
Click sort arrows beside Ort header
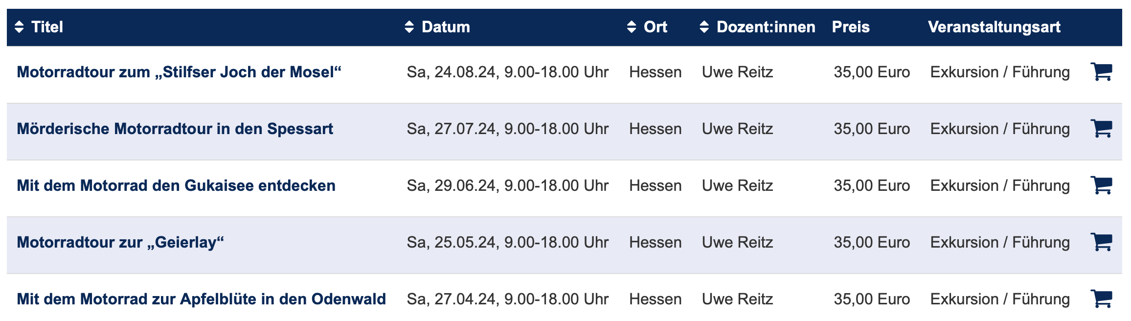coord(632,27)
